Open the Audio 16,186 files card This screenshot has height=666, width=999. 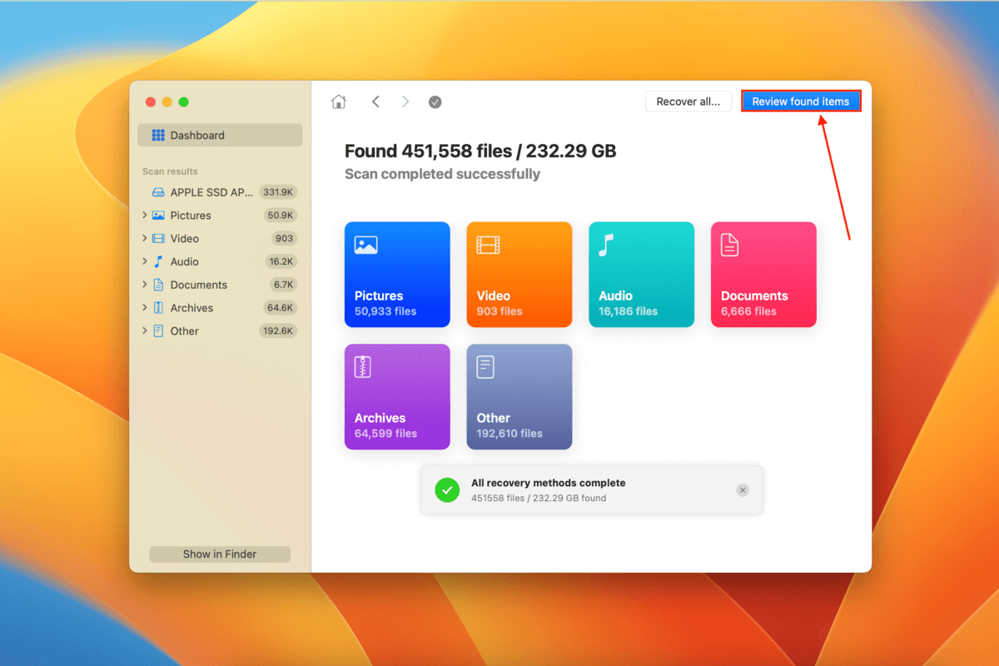click(x=642, y=275)
